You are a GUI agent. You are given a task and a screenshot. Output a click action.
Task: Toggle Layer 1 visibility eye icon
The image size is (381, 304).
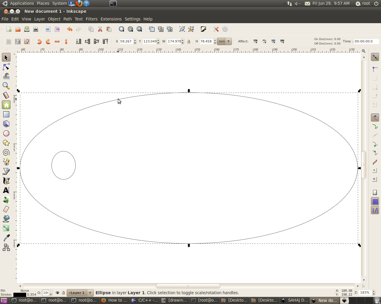tap(57, 293)
